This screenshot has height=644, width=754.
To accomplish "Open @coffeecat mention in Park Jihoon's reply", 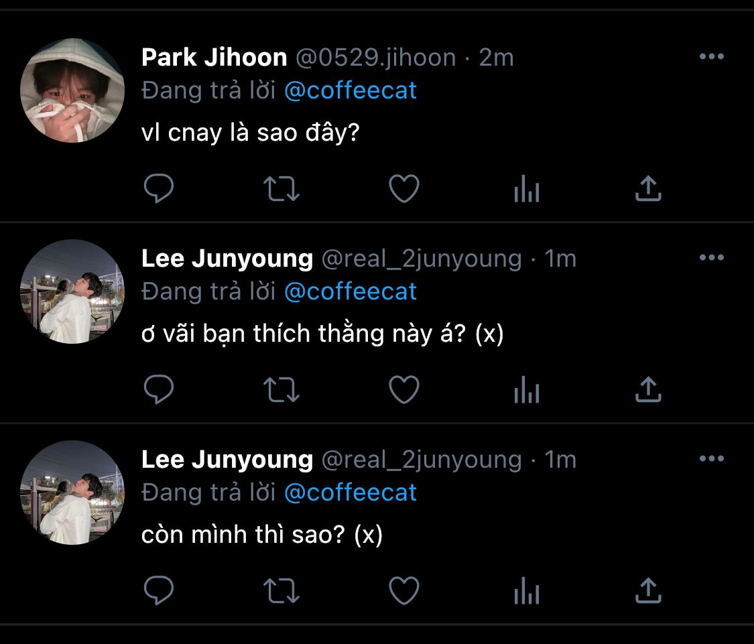I will click(351, 90).
